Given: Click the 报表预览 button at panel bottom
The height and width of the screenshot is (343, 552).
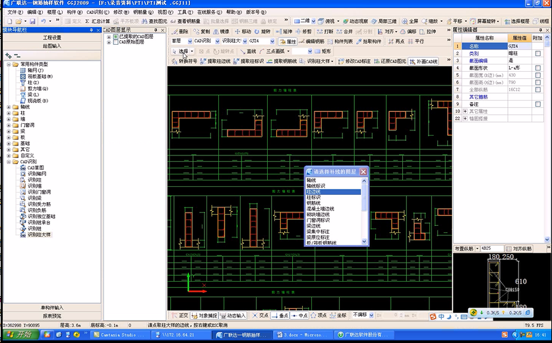Looking at the screenshot, I should (51, 315).
